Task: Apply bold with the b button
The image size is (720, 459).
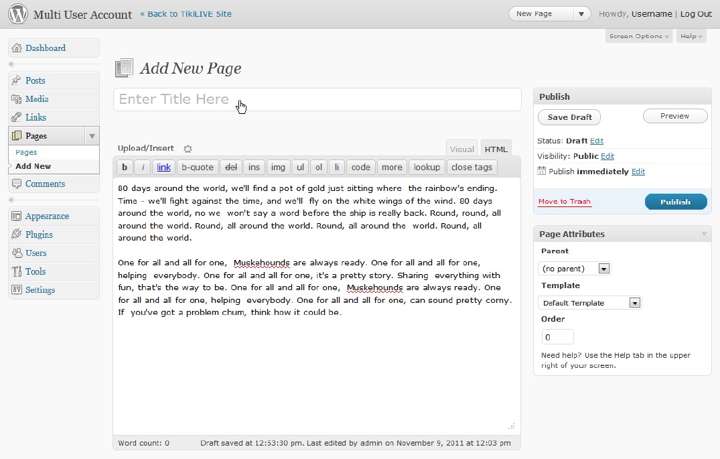Action: (125, 168)
